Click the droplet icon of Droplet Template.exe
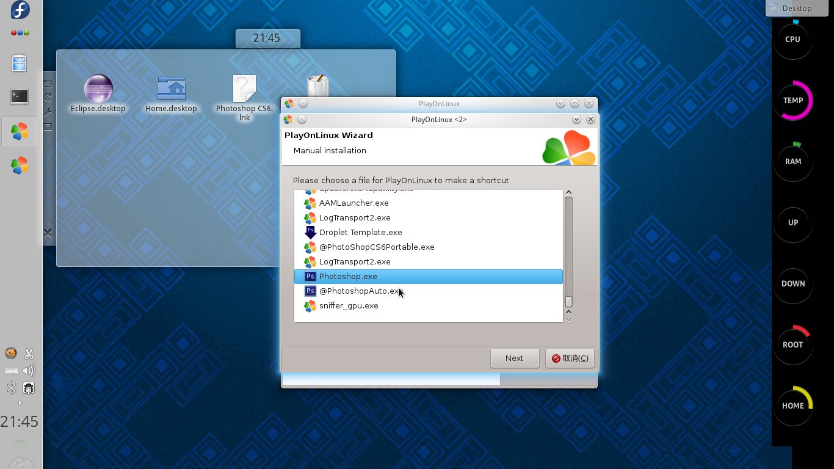The width and height of the screenshot is (834, 469). [310, 232]
